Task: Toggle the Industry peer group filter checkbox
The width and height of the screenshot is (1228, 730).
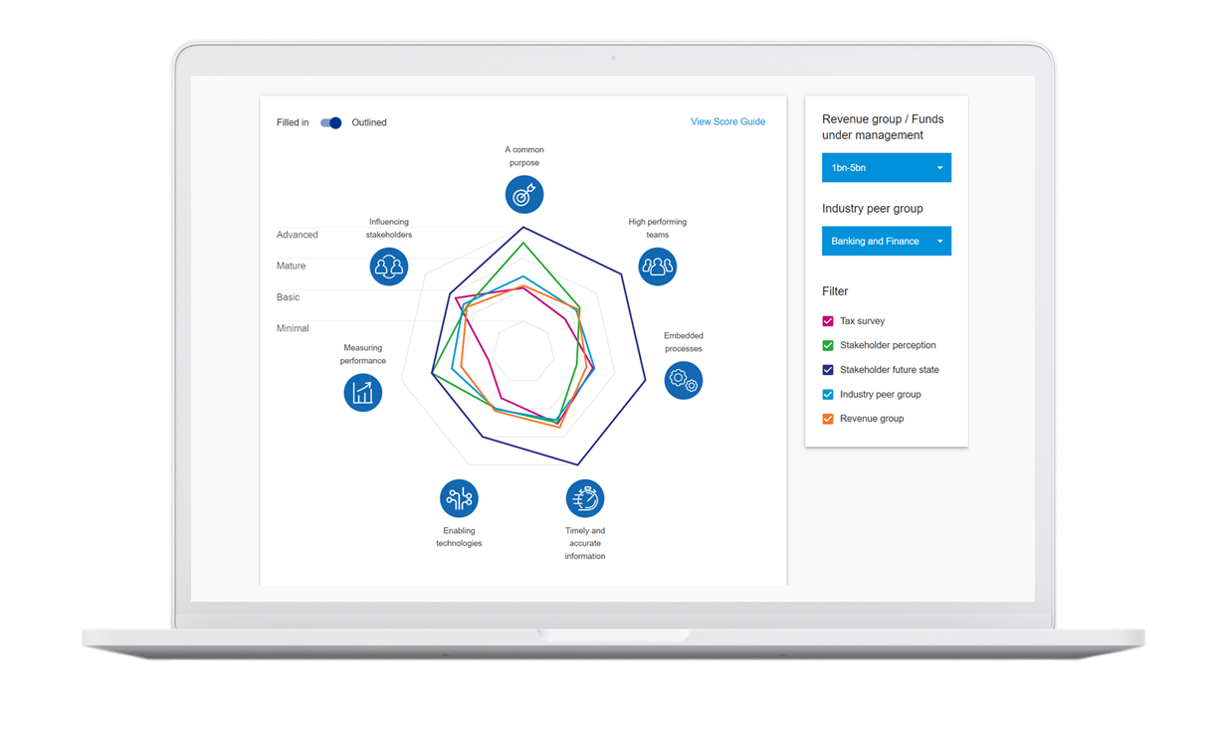Action: pos(828,395)
